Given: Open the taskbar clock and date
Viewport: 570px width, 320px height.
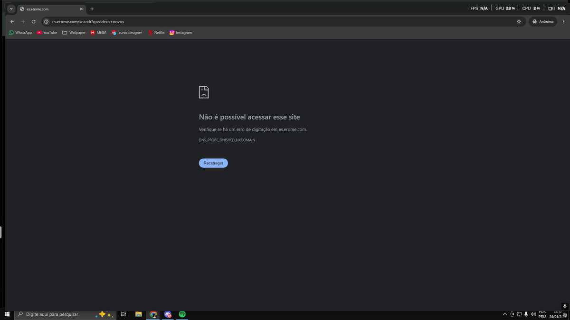Looking at the screenshot, I should pos(555,314).
